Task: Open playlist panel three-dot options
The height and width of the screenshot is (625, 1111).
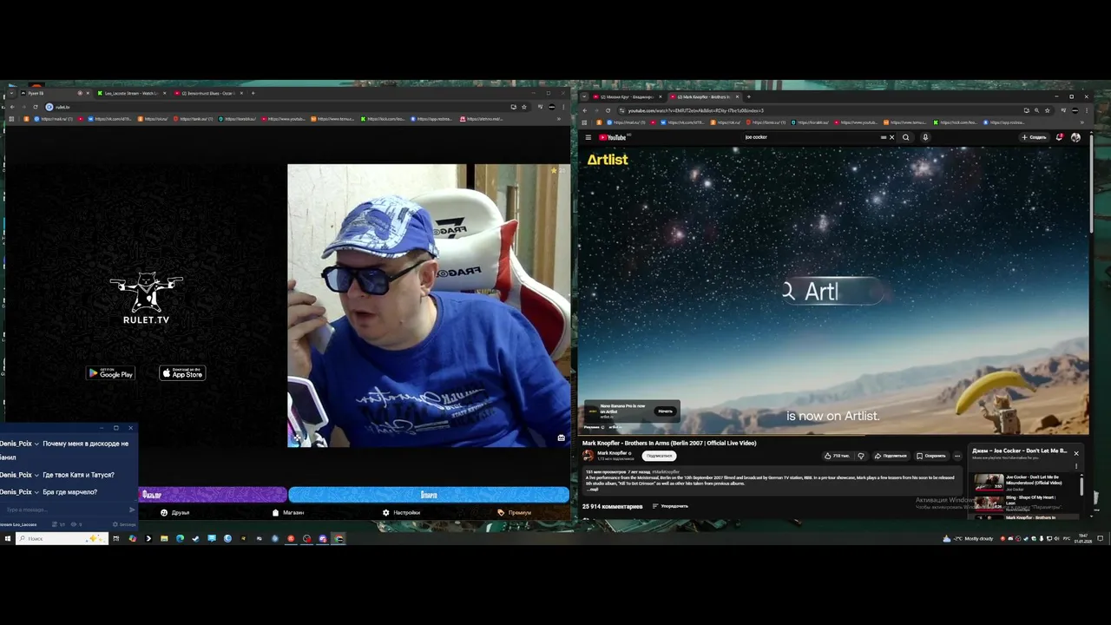Action: 1076,466
